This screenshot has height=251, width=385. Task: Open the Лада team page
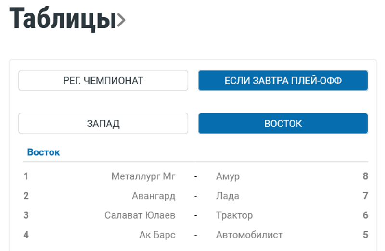[x=228, y=196]
